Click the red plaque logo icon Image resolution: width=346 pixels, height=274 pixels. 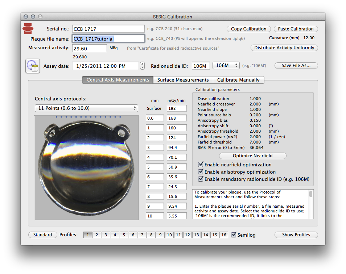pos(28,29)
